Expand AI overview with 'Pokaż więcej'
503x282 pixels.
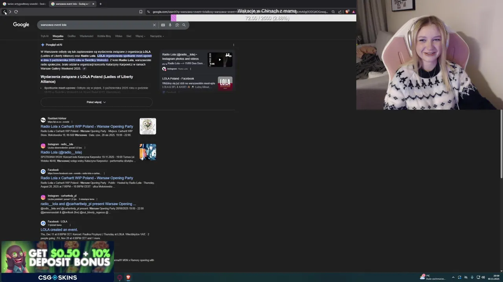96,102
